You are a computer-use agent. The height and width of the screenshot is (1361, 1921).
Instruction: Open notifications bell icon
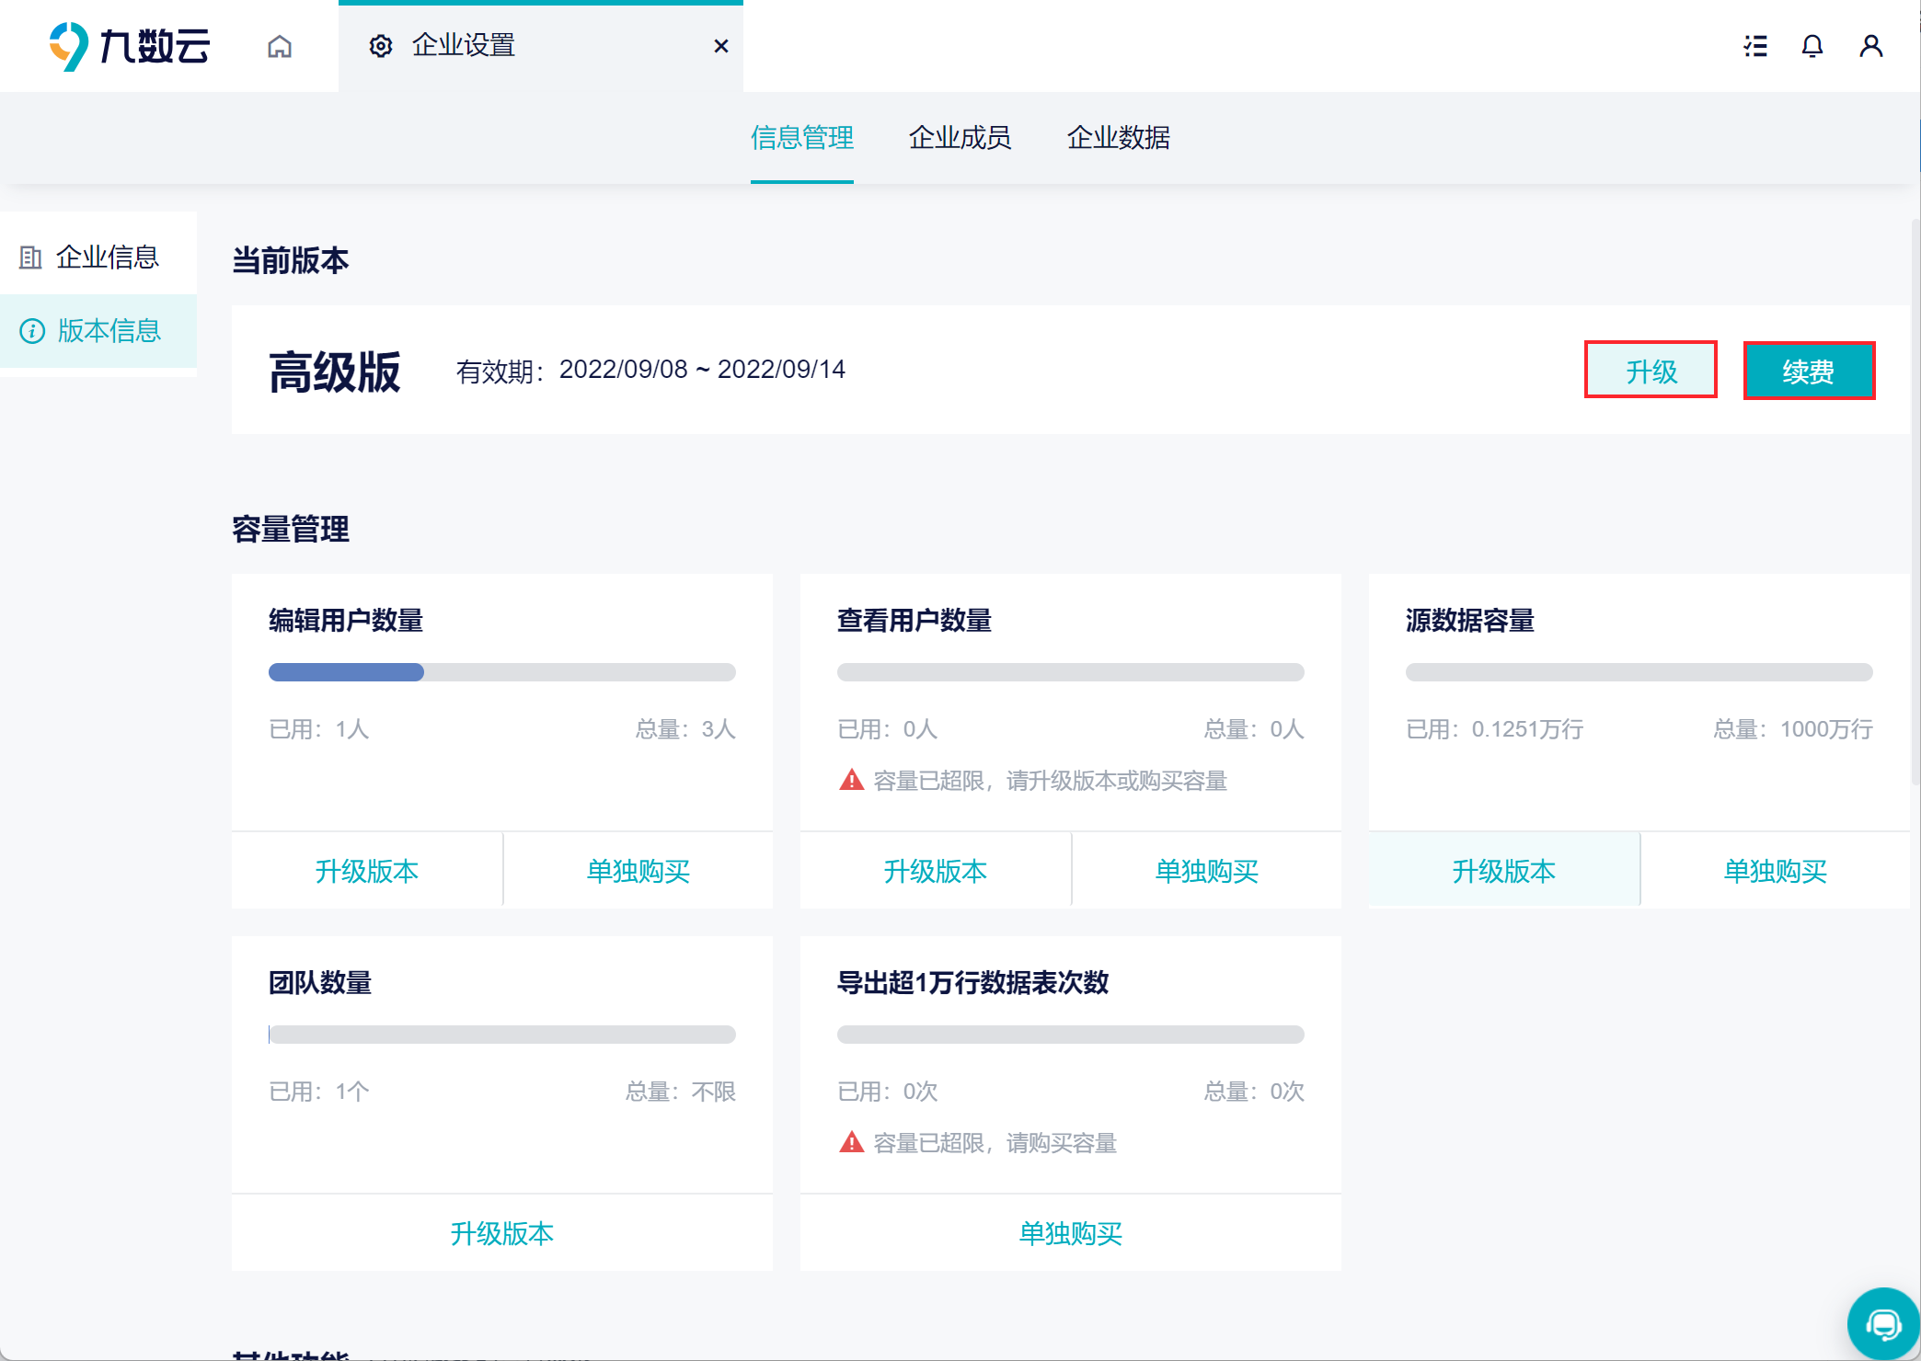(1812, 46)
